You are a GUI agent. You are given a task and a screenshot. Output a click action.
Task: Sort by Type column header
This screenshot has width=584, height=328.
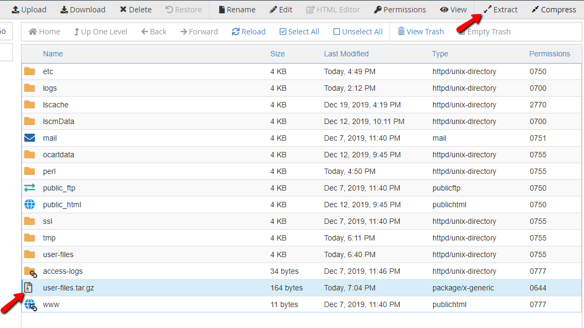(x=440, y=54)
